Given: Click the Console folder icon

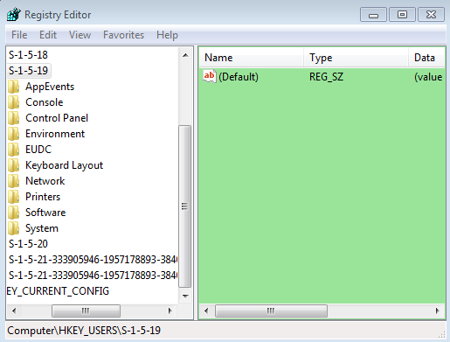Looking at the screenshot, I should point(14,102).
